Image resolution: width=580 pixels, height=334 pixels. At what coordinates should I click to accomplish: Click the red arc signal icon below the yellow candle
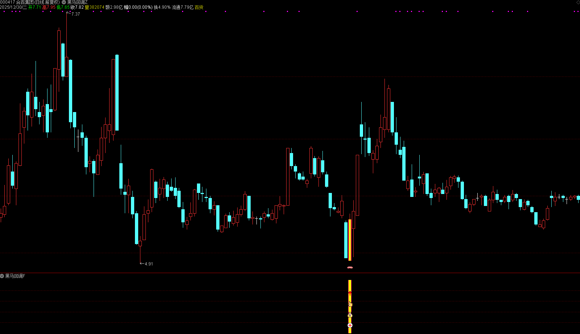(350, 267)
